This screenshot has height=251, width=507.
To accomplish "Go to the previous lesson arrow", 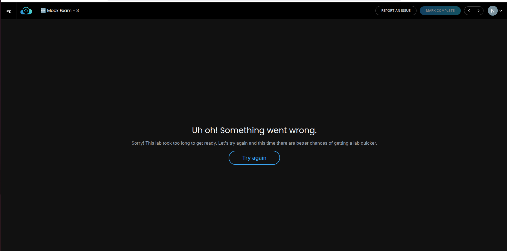I will 469,11.
